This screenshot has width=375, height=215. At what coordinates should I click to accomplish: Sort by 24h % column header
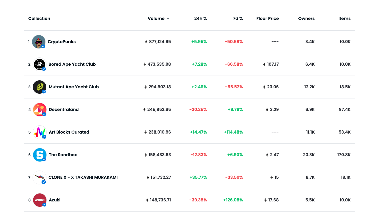tap(200, 19)
